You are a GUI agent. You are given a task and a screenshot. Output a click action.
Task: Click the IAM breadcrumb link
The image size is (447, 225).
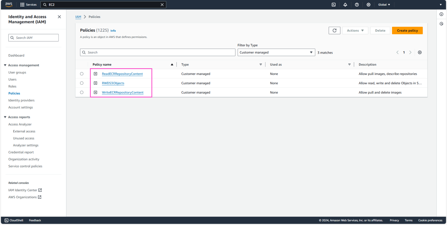(x=78, y=17)
